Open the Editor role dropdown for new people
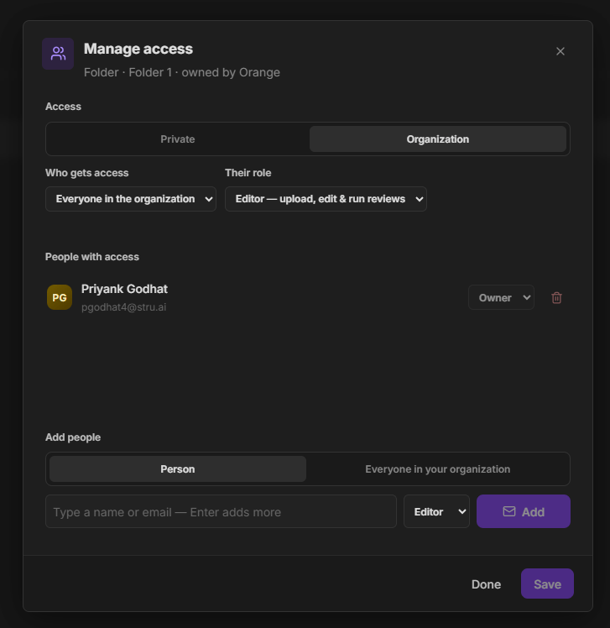Image resolution: width=610 pixels, height=628 pixels. [x=436, y=511]
